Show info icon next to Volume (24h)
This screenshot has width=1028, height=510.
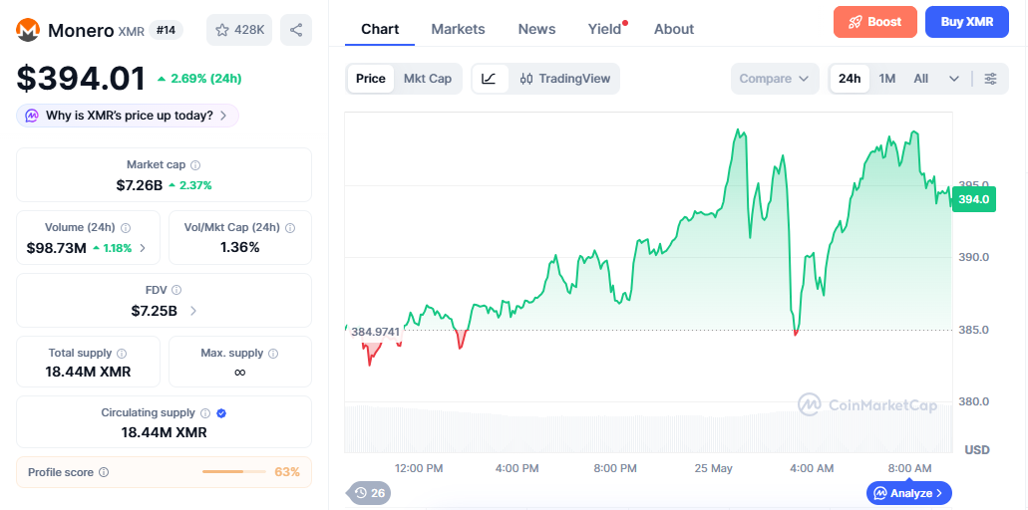[x=126, y=228]
